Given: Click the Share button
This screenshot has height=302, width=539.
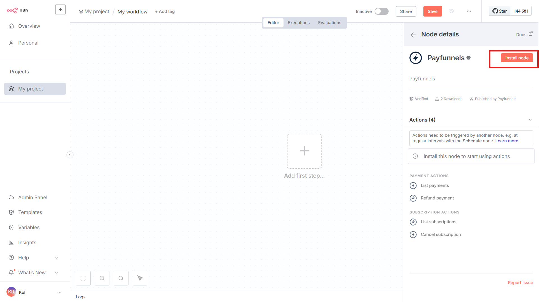Looking at the screenshot, I should click(406, 11).
